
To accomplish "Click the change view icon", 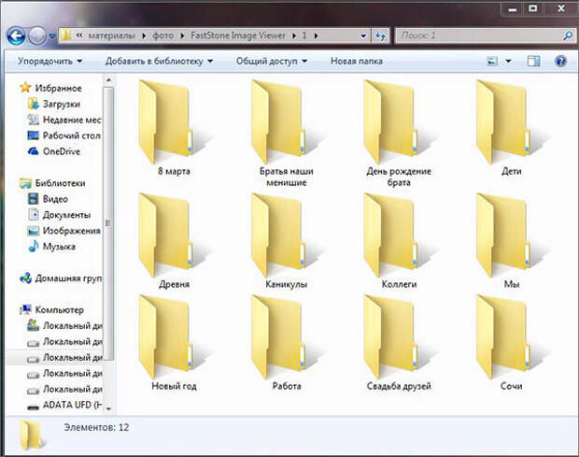I will [x=492, y=61].
